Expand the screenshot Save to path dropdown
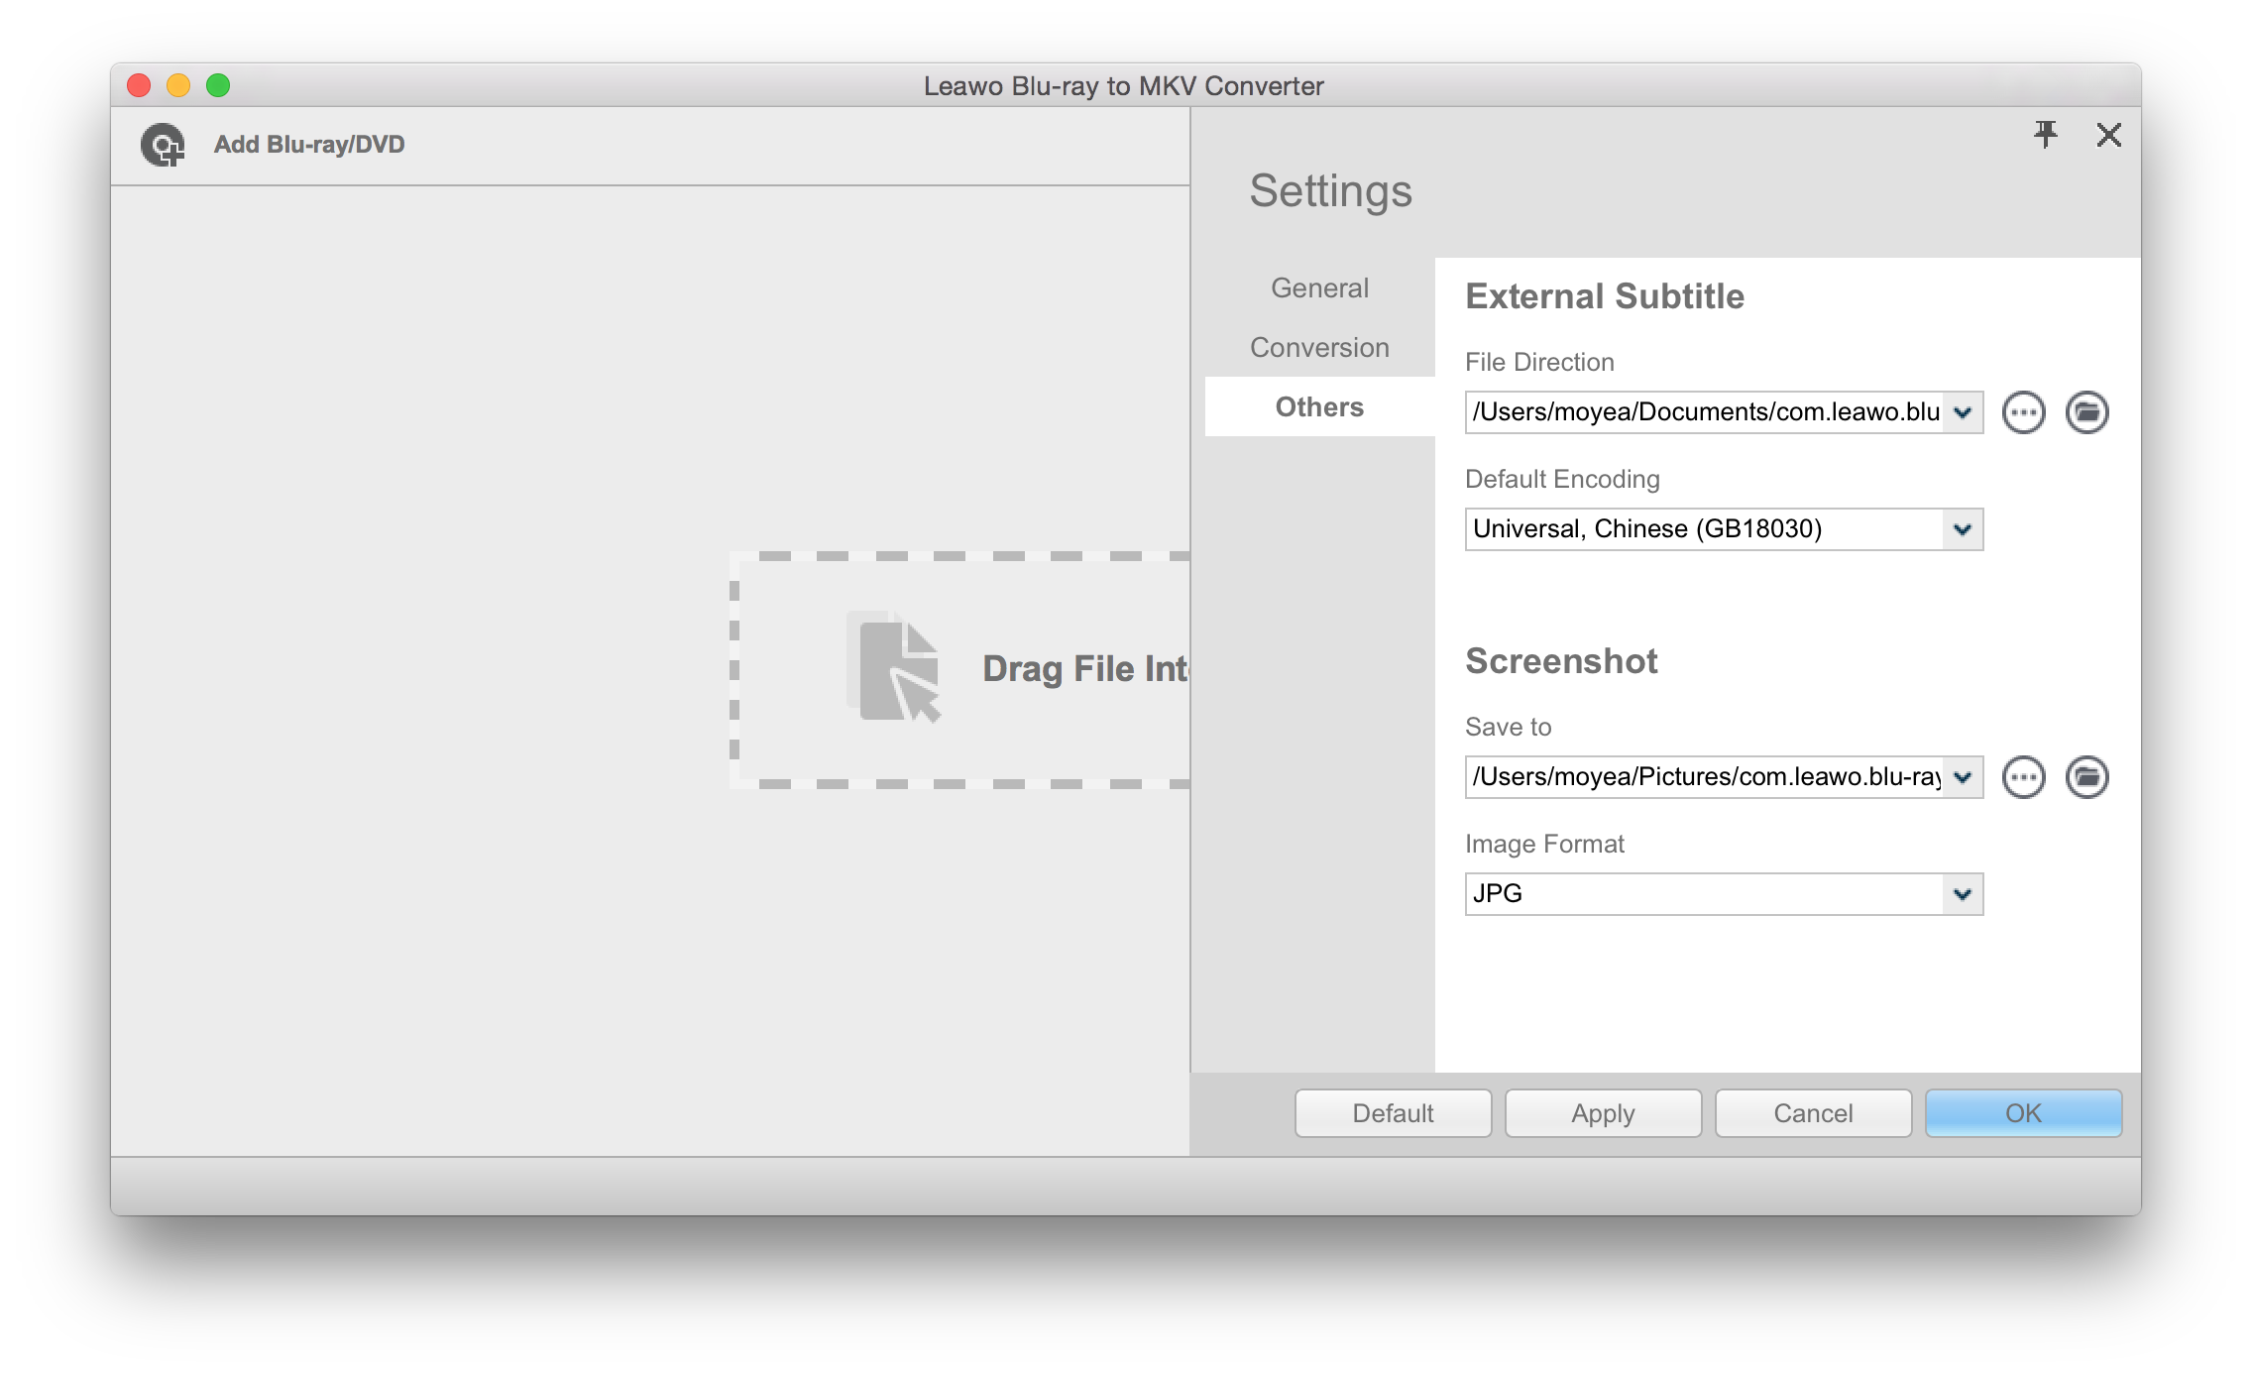The width and height of the screenshot is (2252, 1374). click(1962, 777)
